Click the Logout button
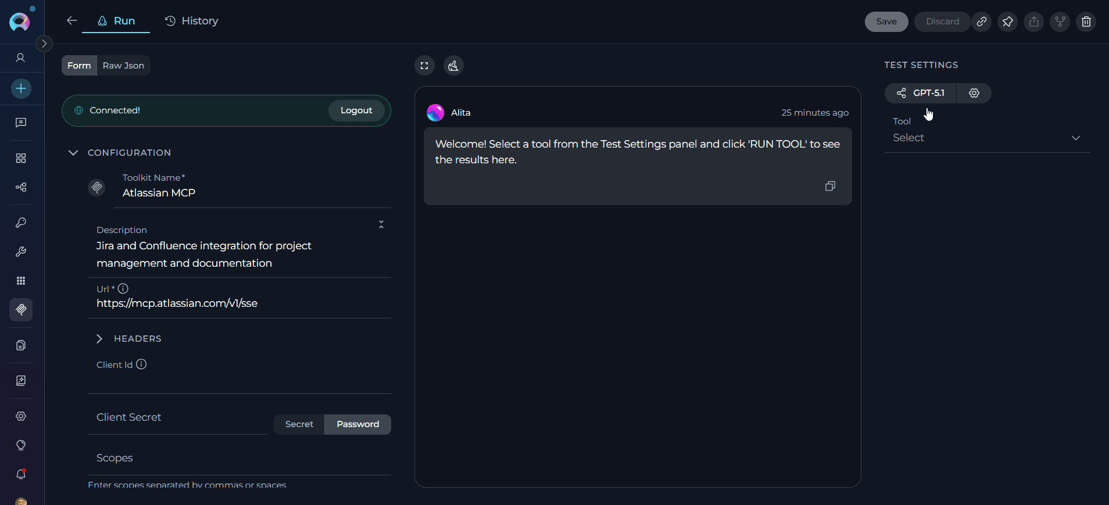 coord(356,110)
